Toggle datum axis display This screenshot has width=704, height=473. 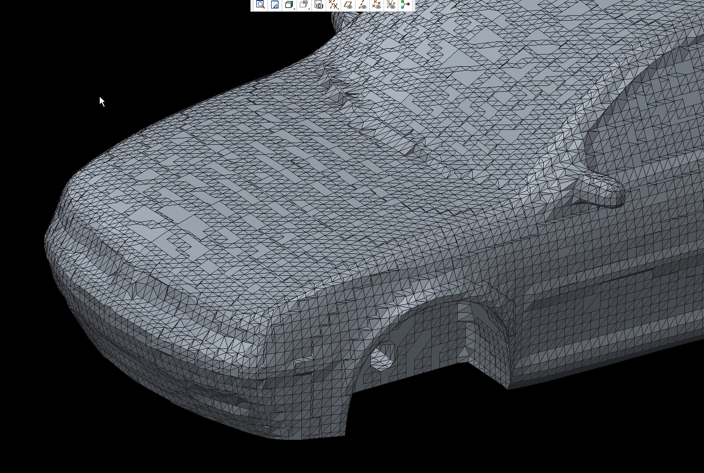point(362,5)
